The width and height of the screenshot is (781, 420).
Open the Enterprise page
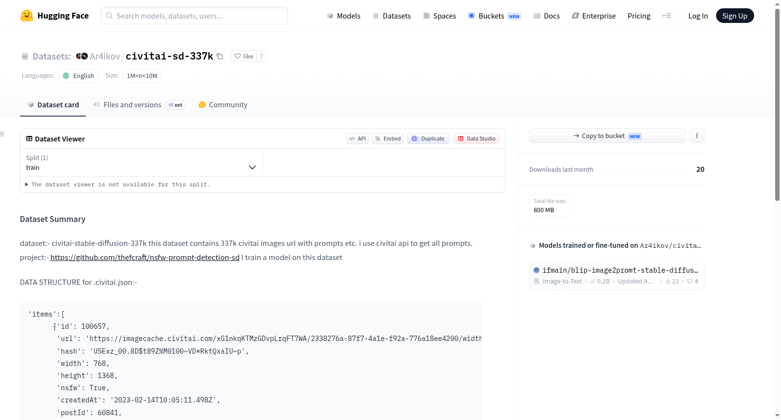594,16
